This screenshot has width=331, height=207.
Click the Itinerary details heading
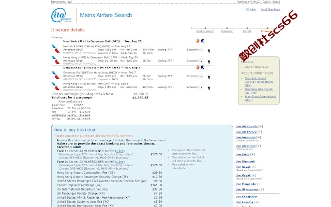68,30
